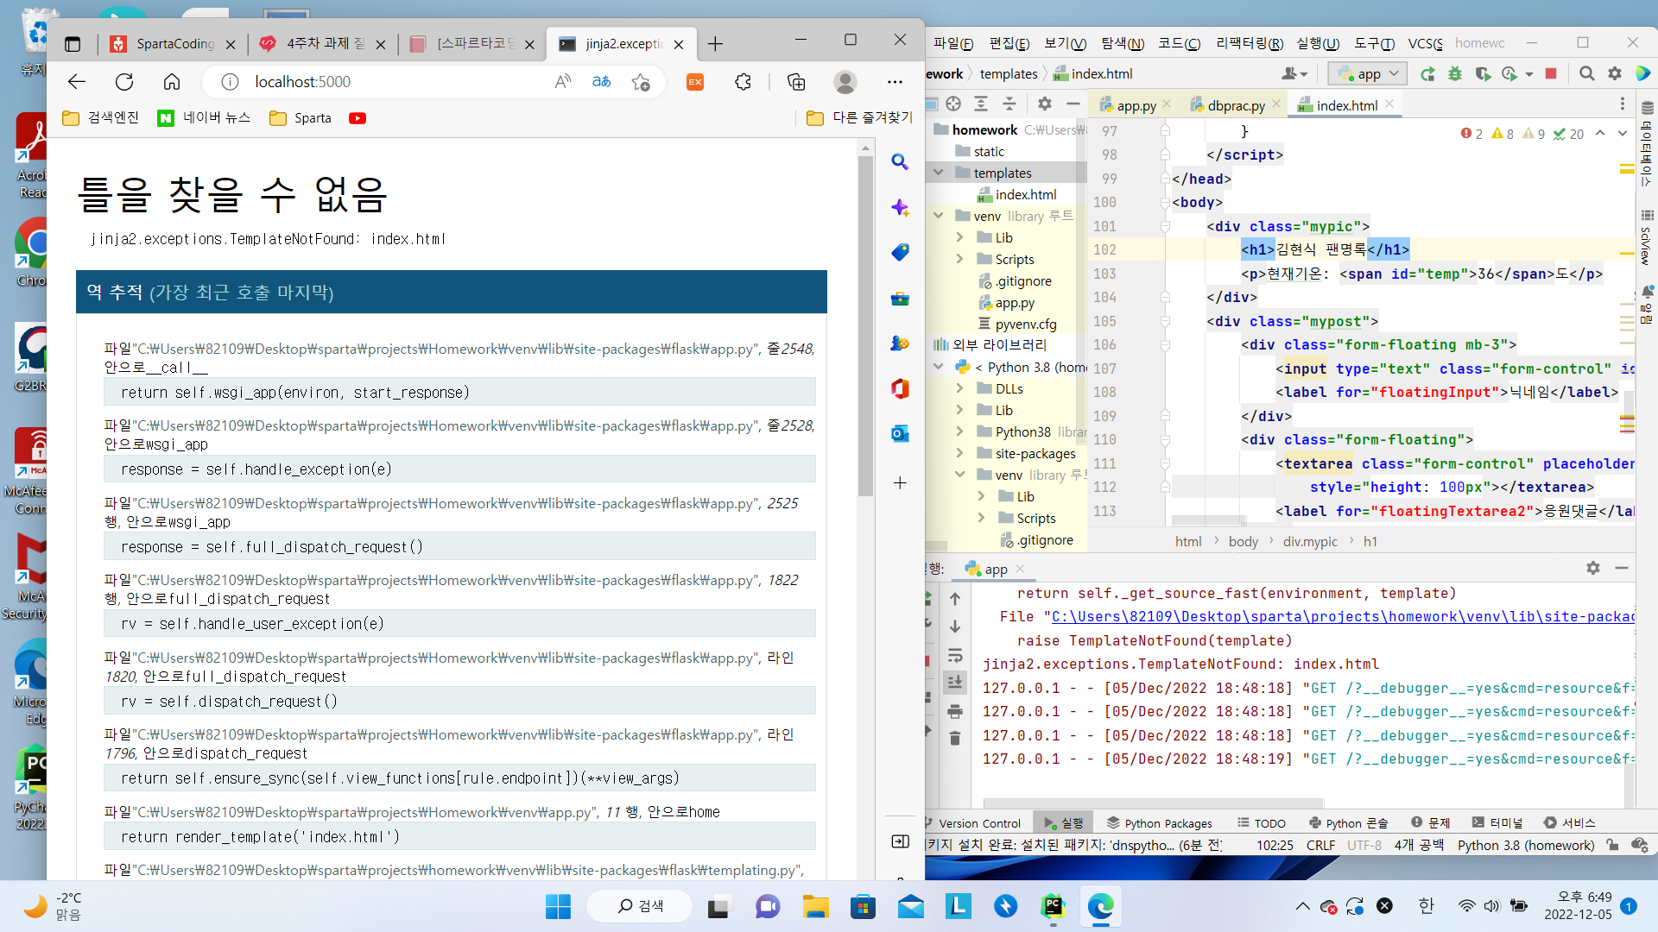Go back in Edge browser
Screen dimensions: 1658x932
click(77, 82)
